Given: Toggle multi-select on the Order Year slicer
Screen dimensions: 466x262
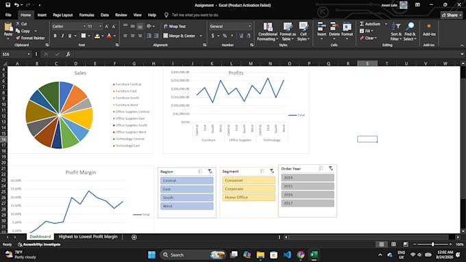Looking at the screenshot, I should click(x=321, y=168).
